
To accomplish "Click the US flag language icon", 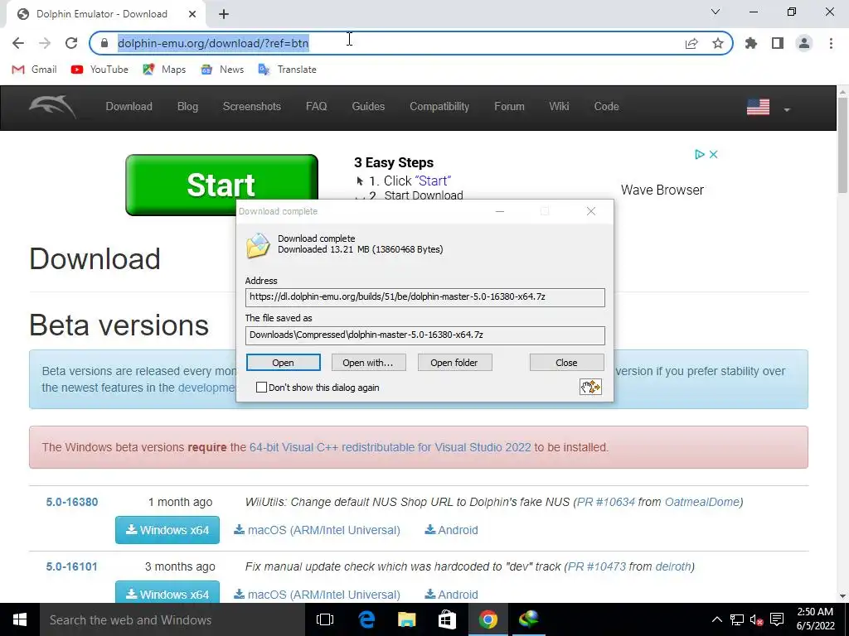I will coord(758,107).
